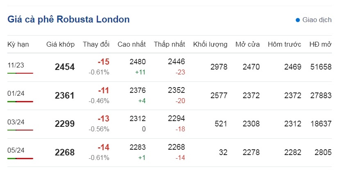Select the HĐ mở column header
This screenshot has height=171, width=340.
[320, 44]
